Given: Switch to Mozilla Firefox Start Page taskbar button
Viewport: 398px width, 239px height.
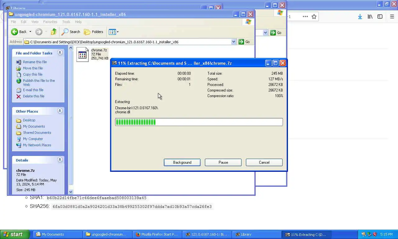Looking at the screenshot, I should [157, 234].
